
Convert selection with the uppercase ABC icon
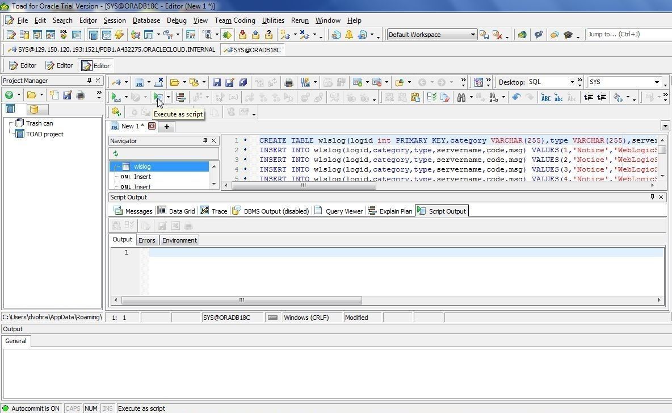point(545,97)
